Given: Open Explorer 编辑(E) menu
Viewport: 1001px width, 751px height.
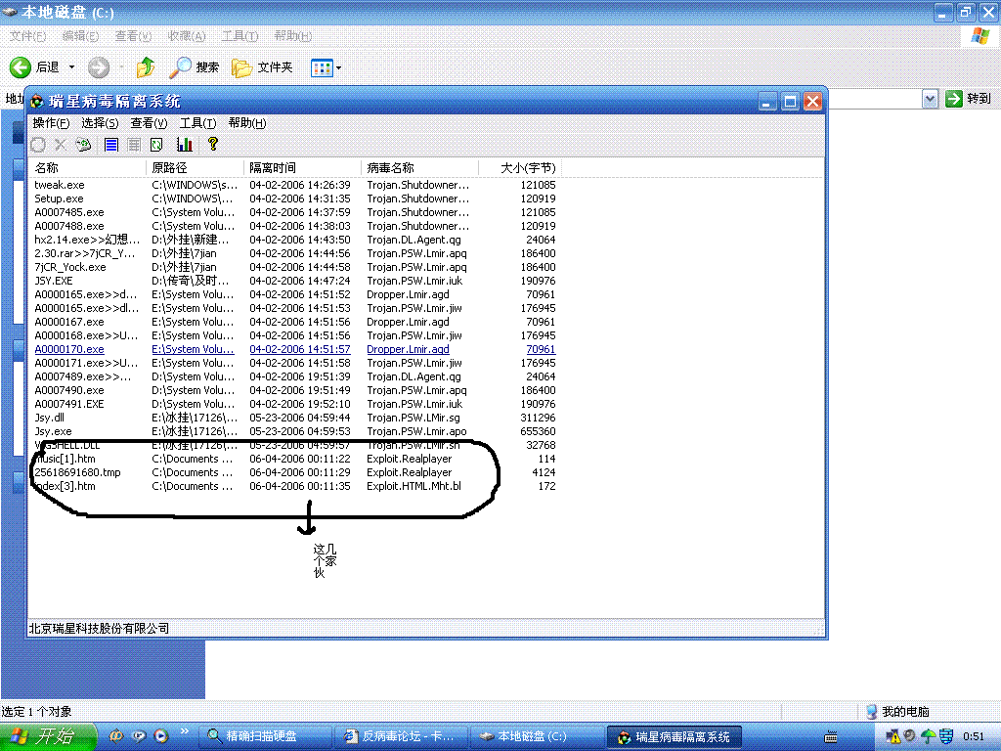Looking at the screenshot, I should pyautogui.click(x=80, y=36).
